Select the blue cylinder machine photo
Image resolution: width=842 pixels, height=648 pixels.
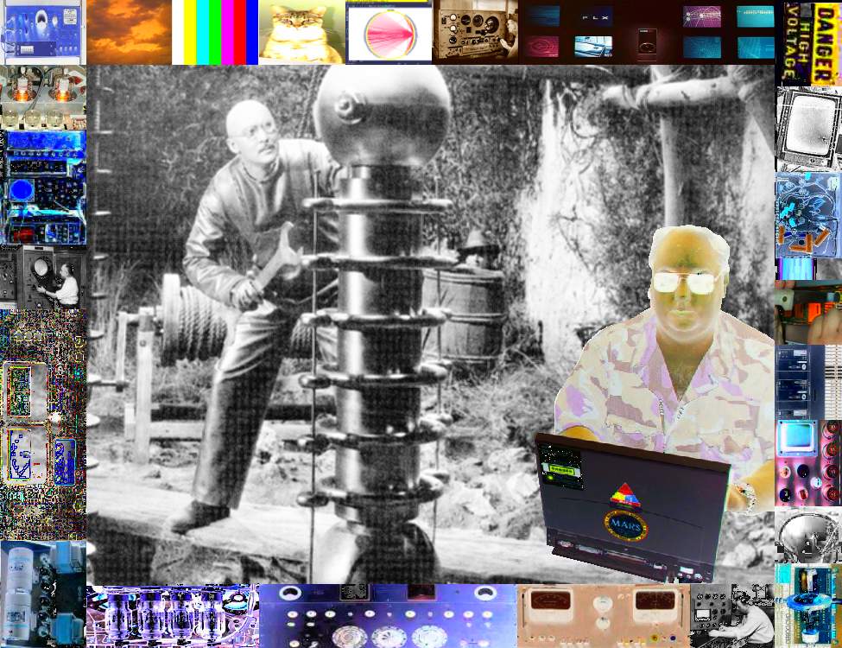click(43, 594)
